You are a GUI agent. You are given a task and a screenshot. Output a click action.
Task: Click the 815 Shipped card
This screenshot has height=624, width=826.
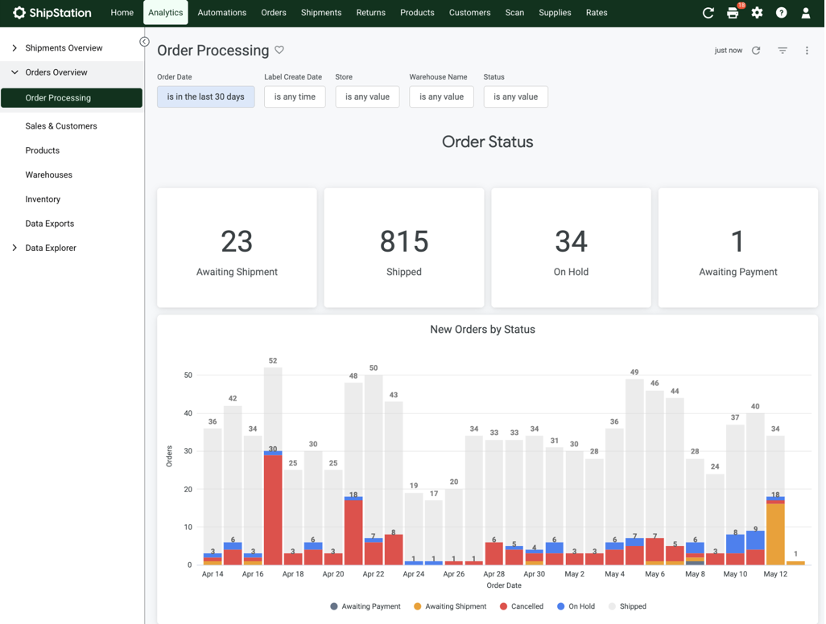coord(404,248)
